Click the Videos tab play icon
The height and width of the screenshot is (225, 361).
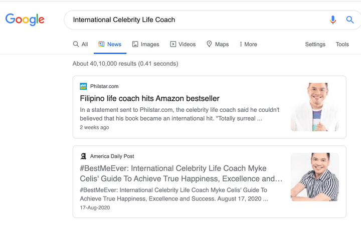[x=173, y=44]
